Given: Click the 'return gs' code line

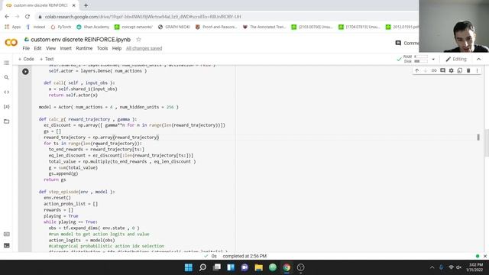Looking at the screenshot, I should point(55,180).
